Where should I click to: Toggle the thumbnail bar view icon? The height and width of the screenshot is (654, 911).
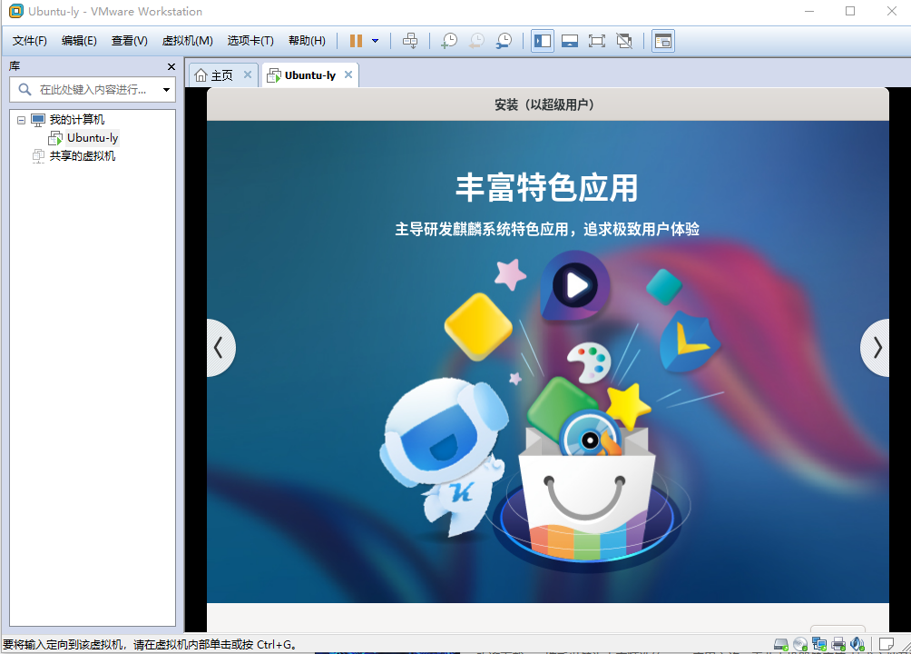(570, 41)
